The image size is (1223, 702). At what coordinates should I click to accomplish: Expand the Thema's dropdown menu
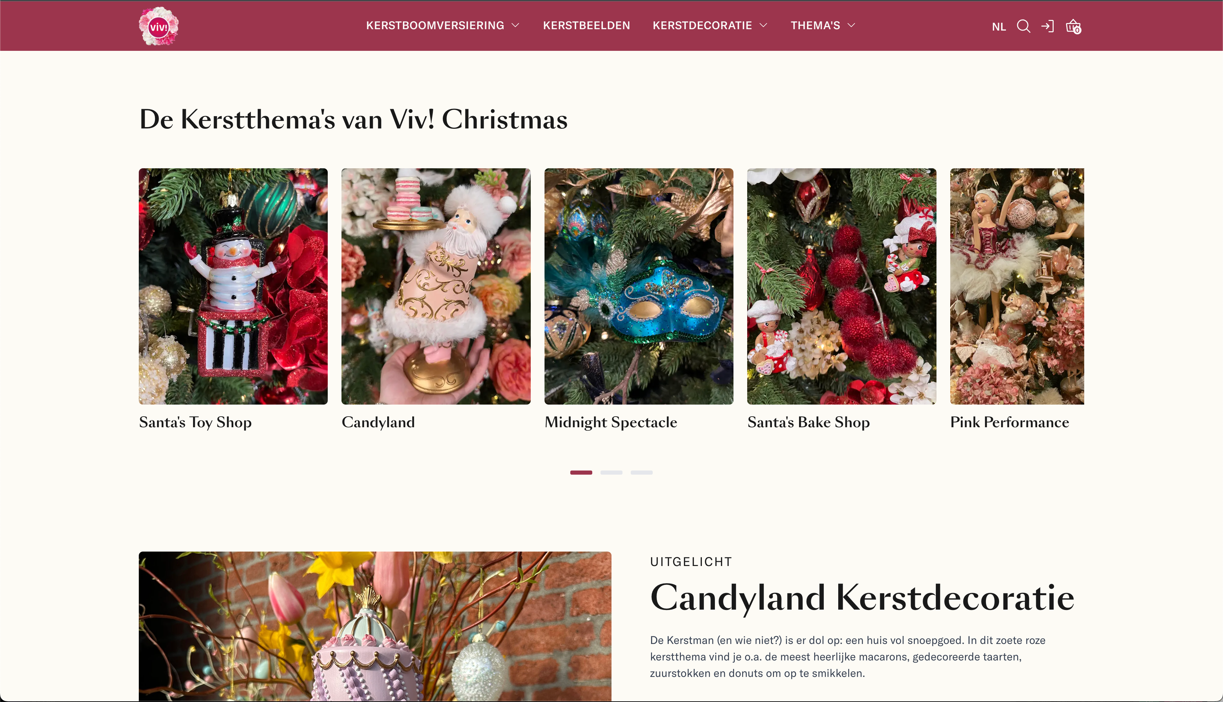coord(823,25)
